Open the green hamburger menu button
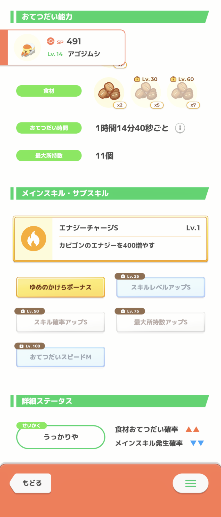The width and height of the screenshot is (221, 517). [x=191, y=483]
